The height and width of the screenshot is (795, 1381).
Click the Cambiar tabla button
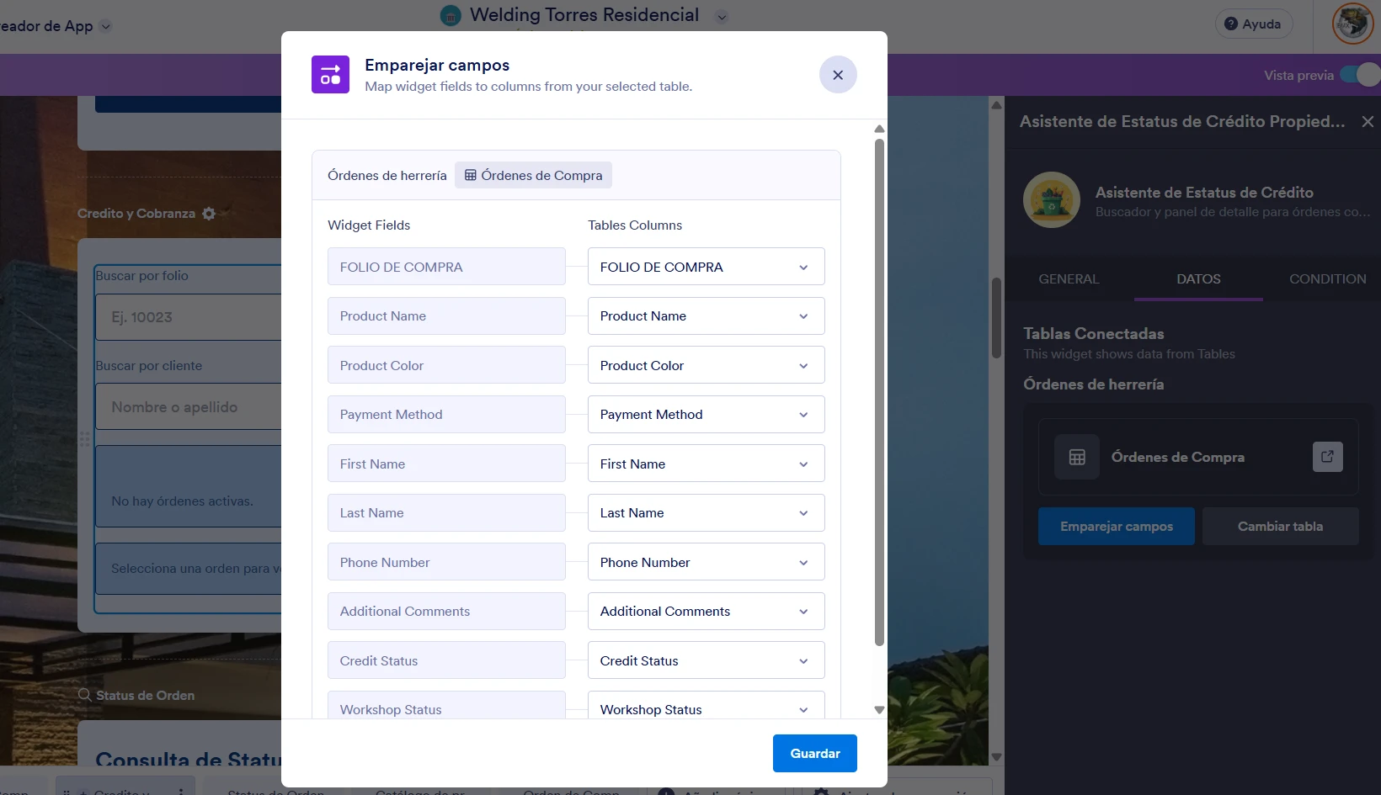click(x=1281, y=526)
